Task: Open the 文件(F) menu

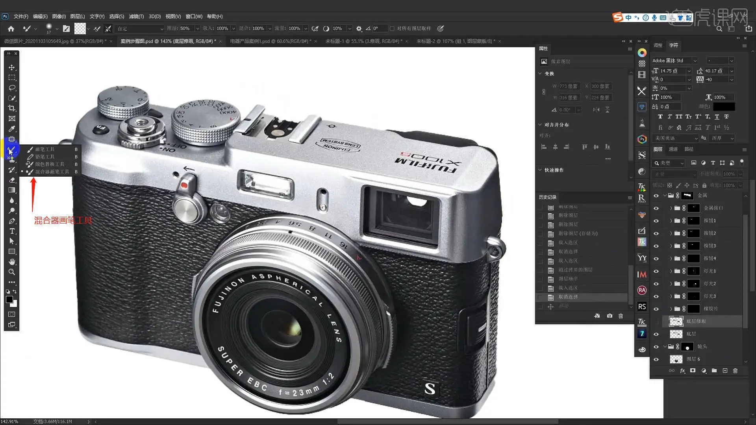Action: tap(21, 17)
